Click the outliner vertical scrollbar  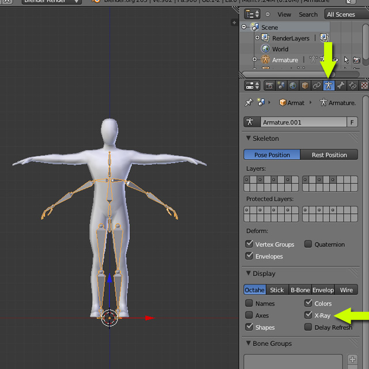point(366,42)
